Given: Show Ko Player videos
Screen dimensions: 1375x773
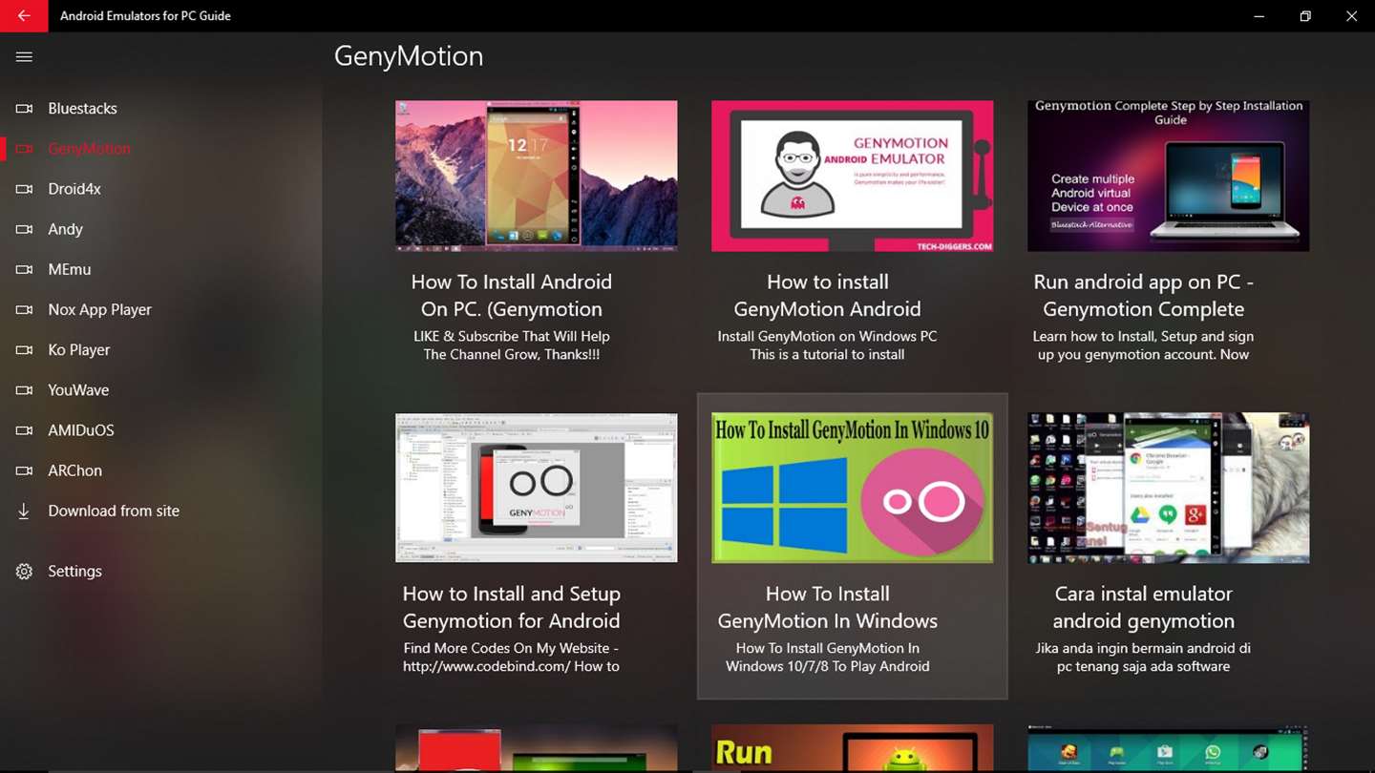Looking at the screenshot, I should click(x=79, y=350).
